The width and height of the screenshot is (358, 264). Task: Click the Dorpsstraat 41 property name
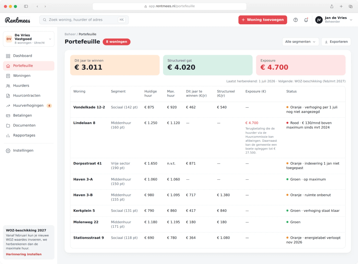point(88,163)
